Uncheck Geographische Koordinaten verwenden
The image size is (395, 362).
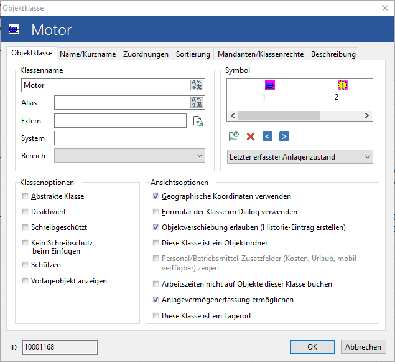156,196
